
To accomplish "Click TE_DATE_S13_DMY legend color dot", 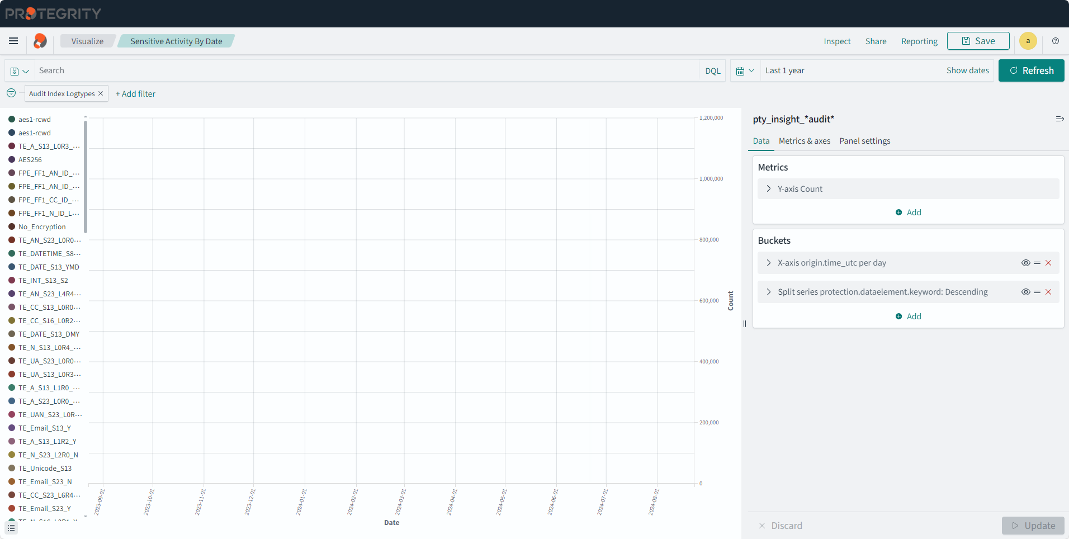I will point(12,334).
